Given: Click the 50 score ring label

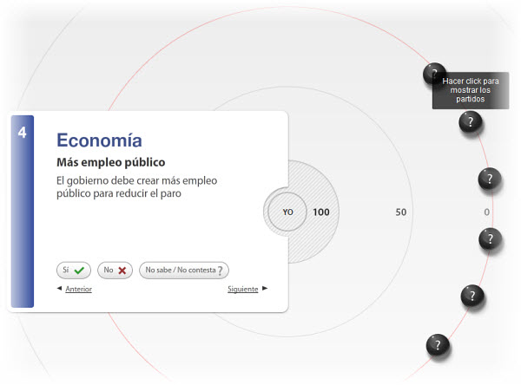Looking at the screenshot, I should click(400, 212).
